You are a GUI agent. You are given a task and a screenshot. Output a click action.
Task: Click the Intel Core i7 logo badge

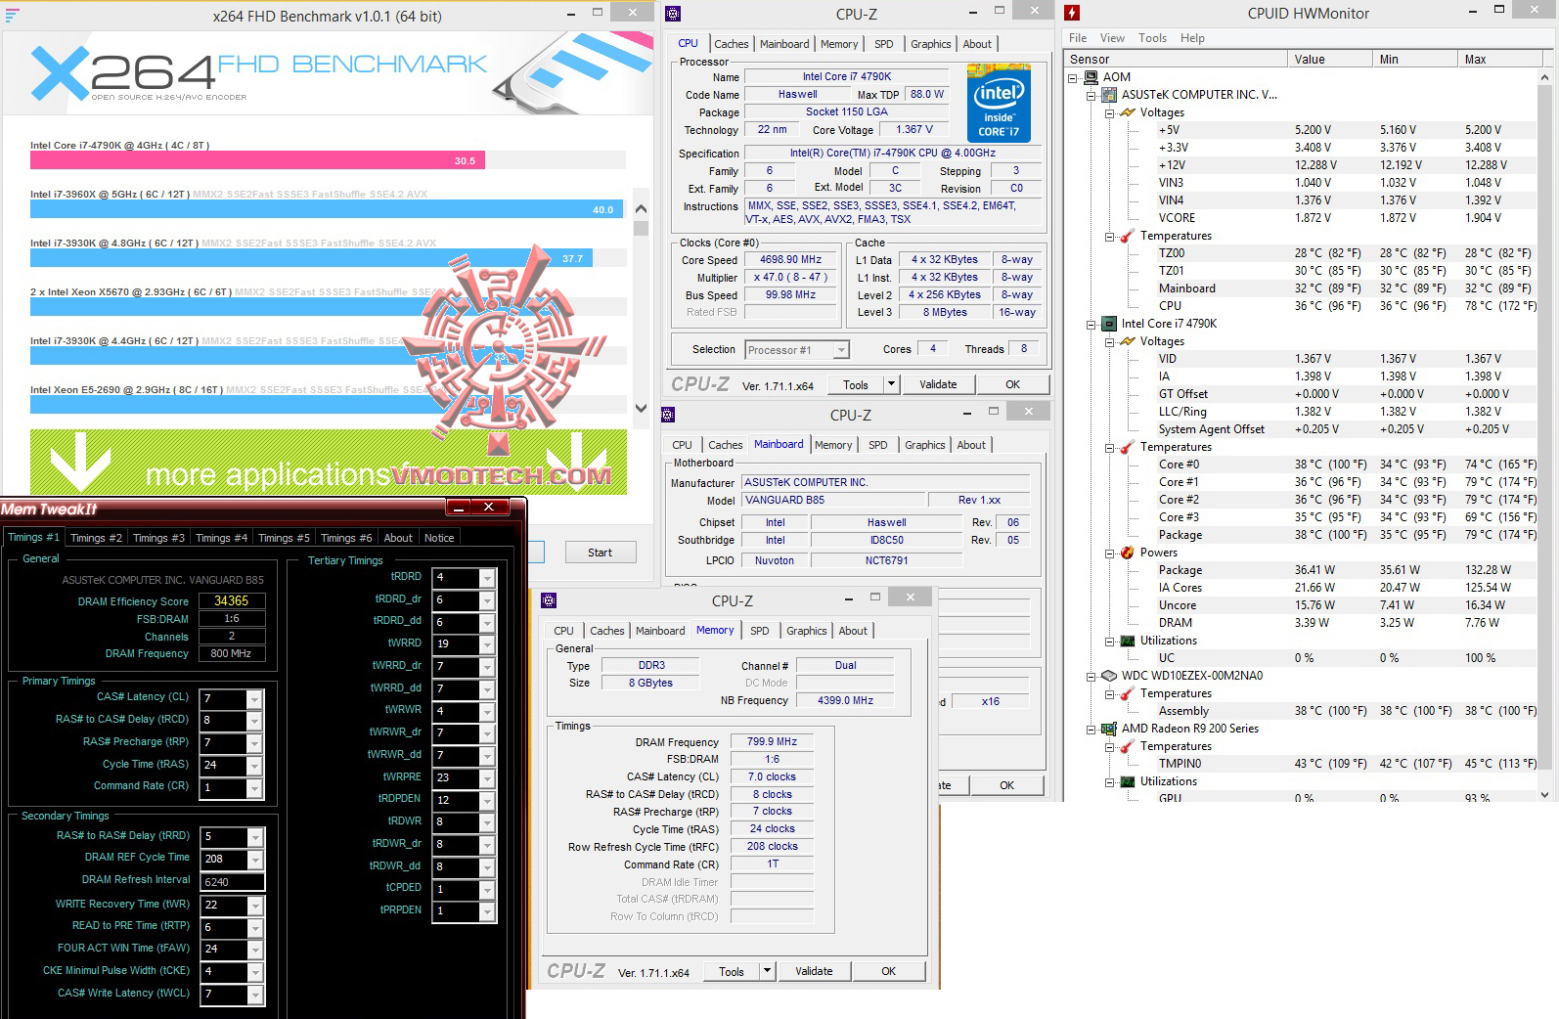tap(999, 103)
